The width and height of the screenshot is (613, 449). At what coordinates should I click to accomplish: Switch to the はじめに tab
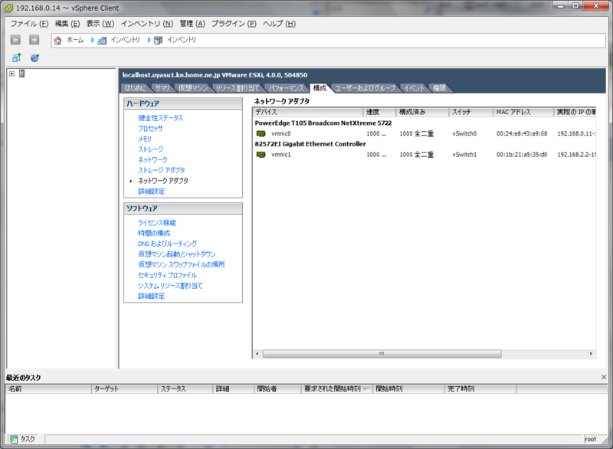[x=136, y=88]
